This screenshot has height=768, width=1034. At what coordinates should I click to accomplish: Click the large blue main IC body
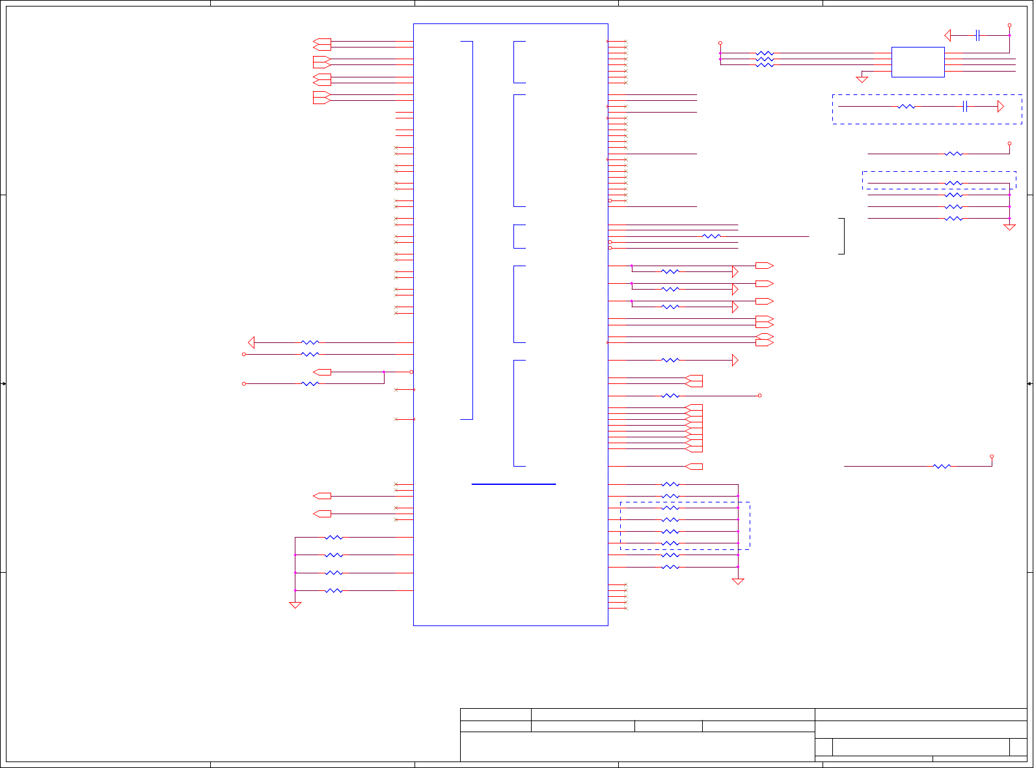pyautogui.click(x=511, y=325)
